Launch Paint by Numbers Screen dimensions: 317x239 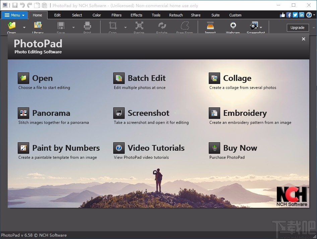[x=66, y=148]
